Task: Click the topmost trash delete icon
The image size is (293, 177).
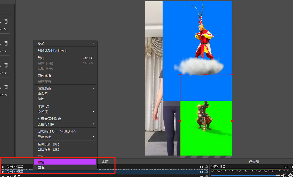Action: point(6,21)
